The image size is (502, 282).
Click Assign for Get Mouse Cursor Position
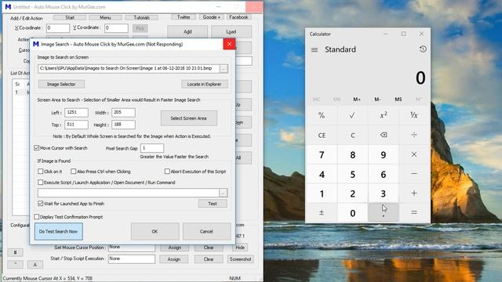pos(174,248)
